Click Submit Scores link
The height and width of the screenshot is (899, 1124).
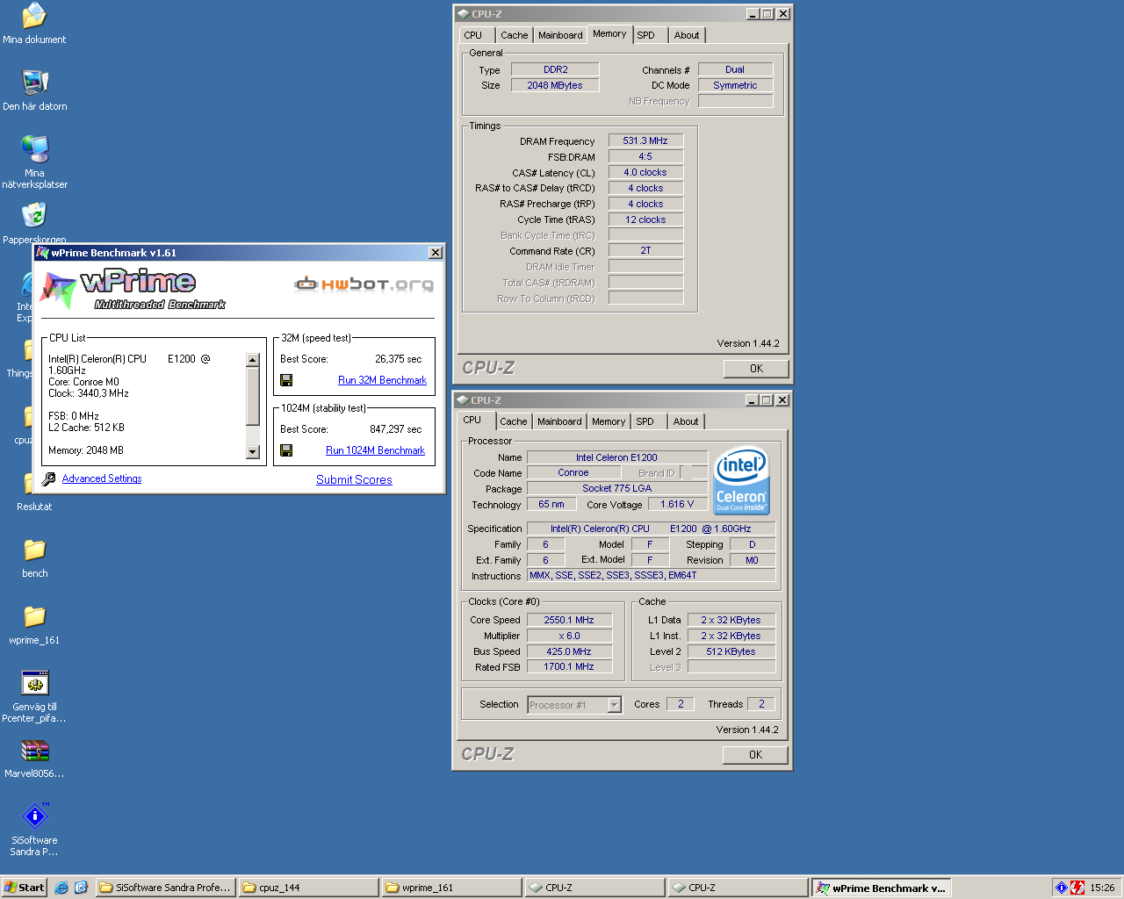click(354, 479)
